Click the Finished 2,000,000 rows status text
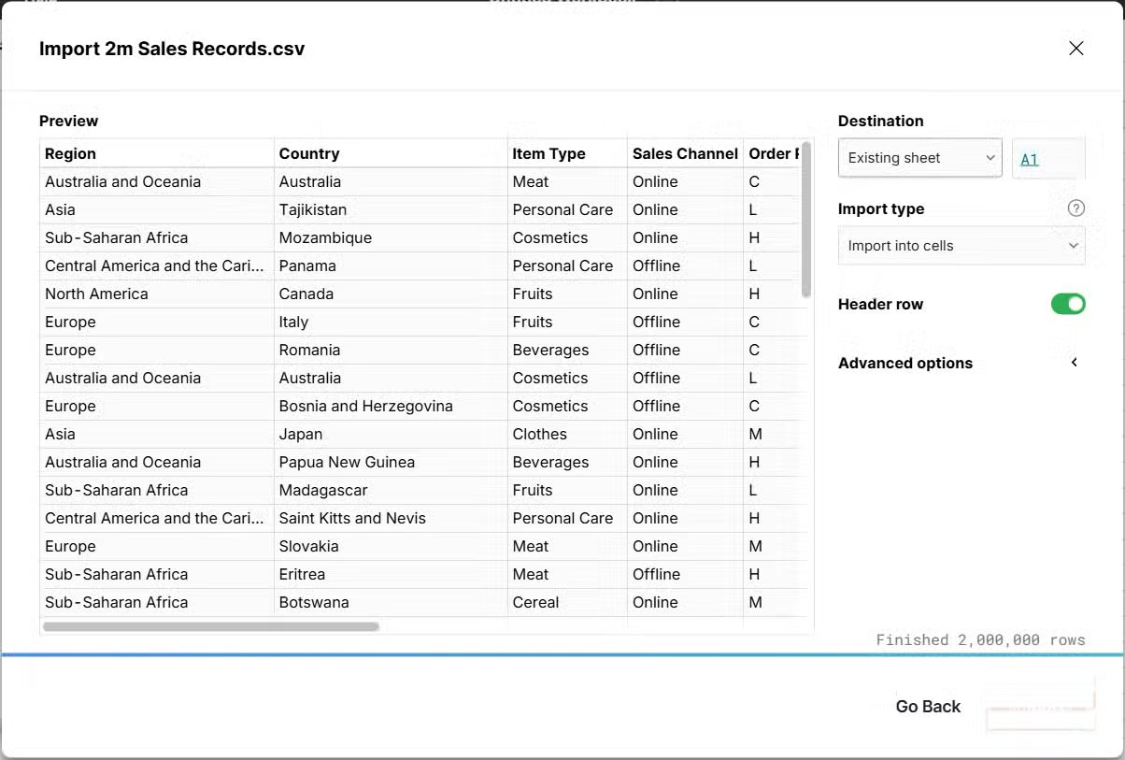The width and height of the screenshot is (1125, 760). coord(980,639)
